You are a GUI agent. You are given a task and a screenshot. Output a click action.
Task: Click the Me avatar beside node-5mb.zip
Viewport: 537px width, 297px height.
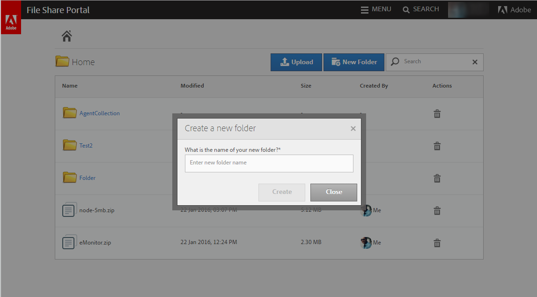click(x=367, y=210)
